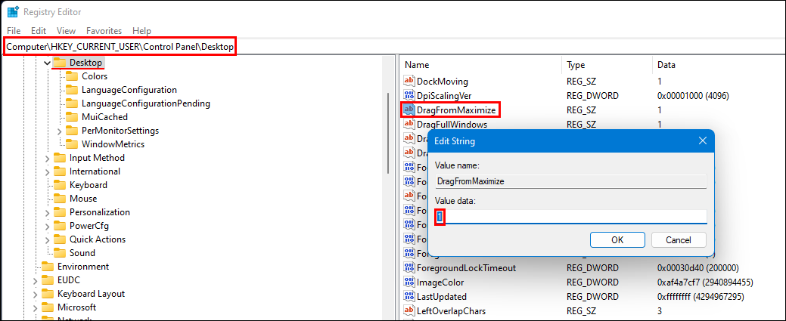
Task: Click the DragFromMaximize string value icon
Action: pos(409,110)
